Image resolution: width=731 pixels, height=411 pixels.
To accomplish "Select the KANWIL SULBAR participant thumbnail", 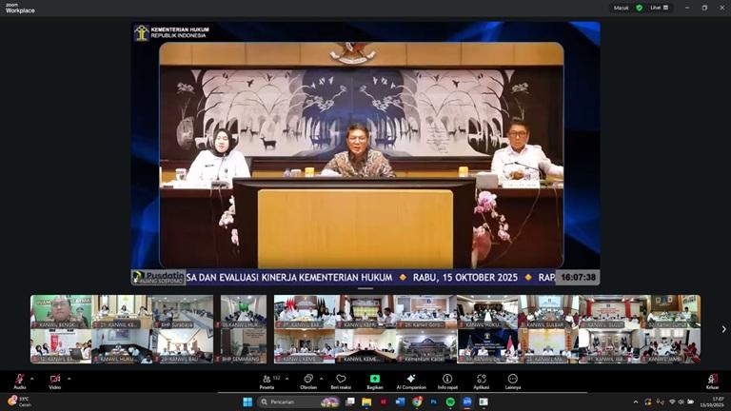I will click(548, 312).
